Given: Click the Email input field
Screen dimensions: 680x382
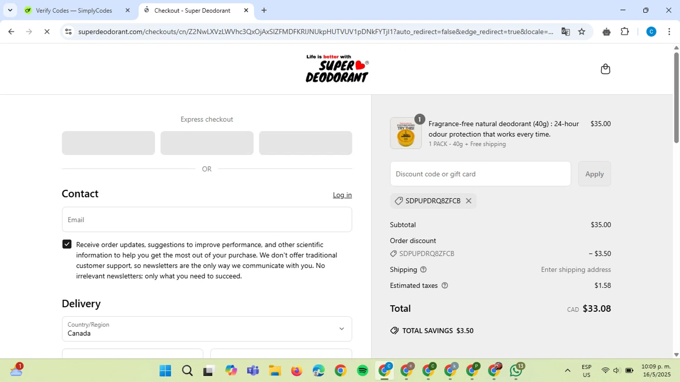Looking at the screenshot, I should [x=207, y=220].
